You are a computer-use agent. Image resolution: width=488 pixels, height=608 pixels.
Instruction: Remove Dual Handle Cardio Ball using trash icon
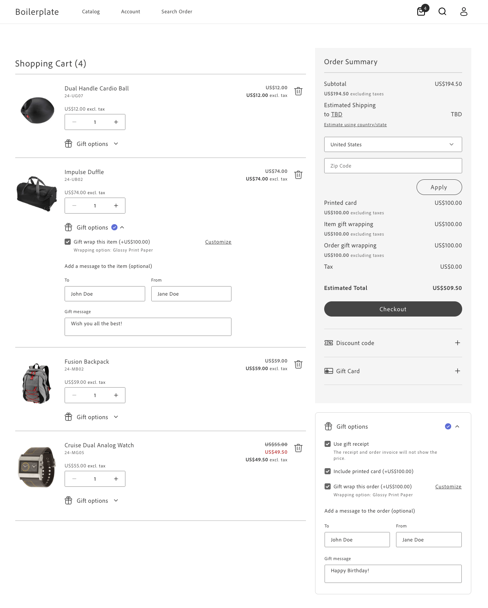tap(299, 91)
